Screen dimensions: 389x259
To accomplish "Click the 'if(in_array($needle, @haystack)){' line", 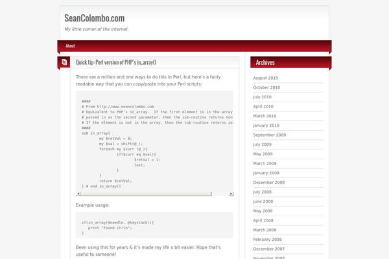I will tap(117, 223).
